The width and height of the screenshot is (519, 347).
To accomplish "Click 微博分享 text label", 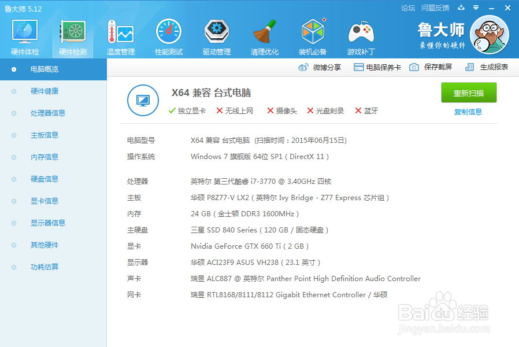I will [x=327, y=68].
